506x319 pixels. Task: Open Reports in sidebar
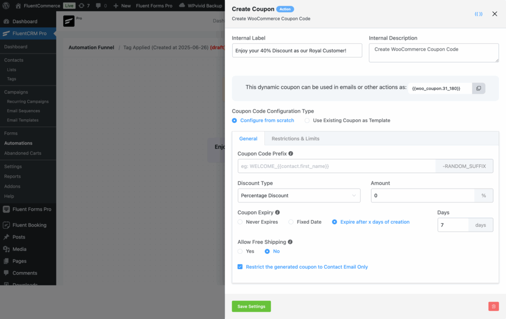point(12,176)
